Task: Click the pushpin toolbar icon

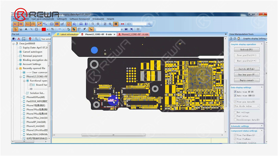Action: (x=84, y=29)
